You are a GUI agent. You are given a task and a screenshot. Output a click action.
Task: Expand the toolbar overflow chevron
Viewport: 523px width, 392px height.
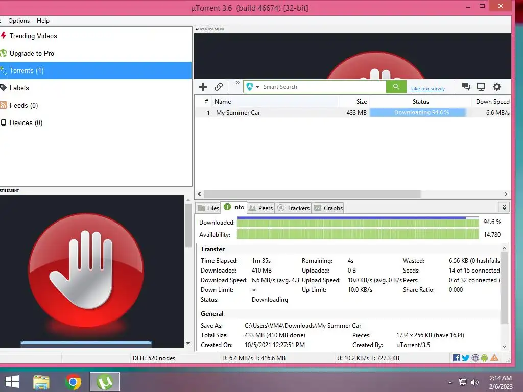point(238,82)
